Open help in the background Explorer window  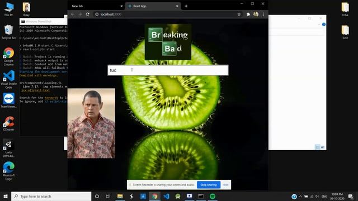pos(324,25)
